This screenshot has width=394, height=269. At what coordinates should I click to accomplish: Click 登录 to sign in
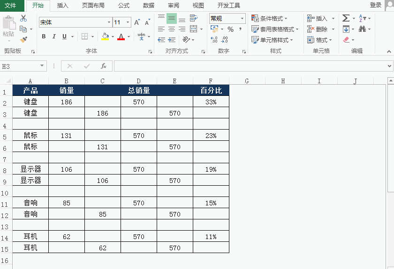(376, 5)
